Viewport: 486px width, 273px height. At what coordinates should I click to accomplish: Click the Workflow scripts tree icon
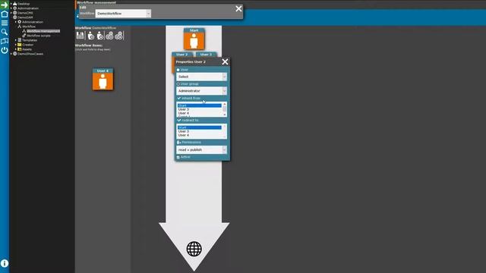click(x=24, y=36)
